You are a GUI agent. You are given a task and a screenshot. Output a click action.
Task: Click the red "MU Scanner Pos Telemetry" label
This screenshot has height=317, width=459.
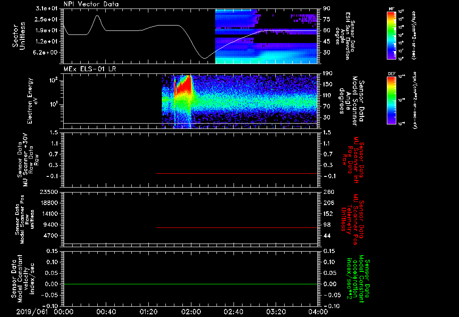[x=353, y=219]
